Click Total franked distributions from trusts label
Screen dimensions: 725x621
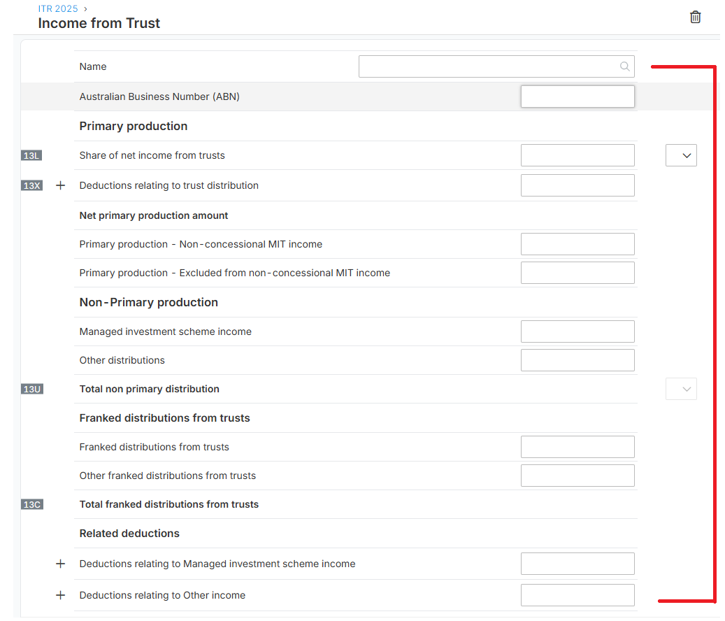pos(168,504)
